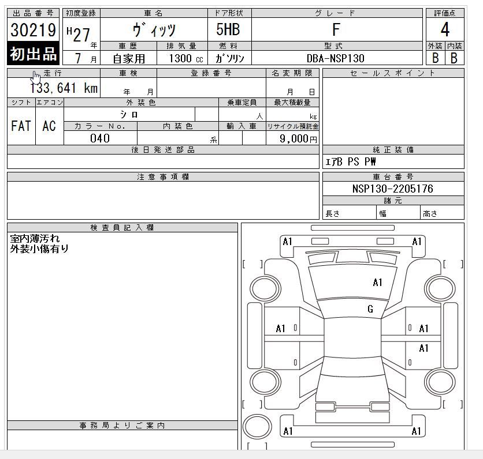
Task: Click the 室内薄汚れ inspector note
Action: pyautogui.click(x=35, y=239)
